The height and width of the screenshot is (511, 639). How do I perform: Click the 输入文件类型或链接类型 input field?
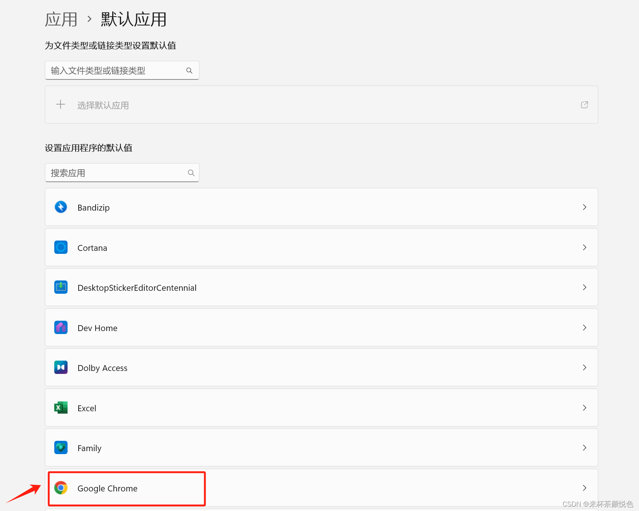click(114, 70)
